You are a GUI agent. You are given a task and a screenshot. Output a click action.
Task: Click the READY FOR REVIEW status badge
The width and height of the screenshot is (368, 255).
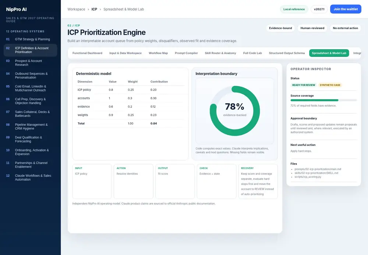point(304,85)
